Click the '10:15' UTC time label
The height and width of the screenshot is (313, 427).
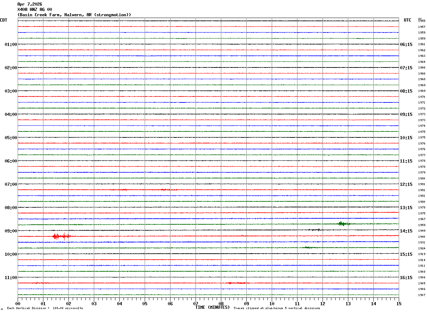406,138
